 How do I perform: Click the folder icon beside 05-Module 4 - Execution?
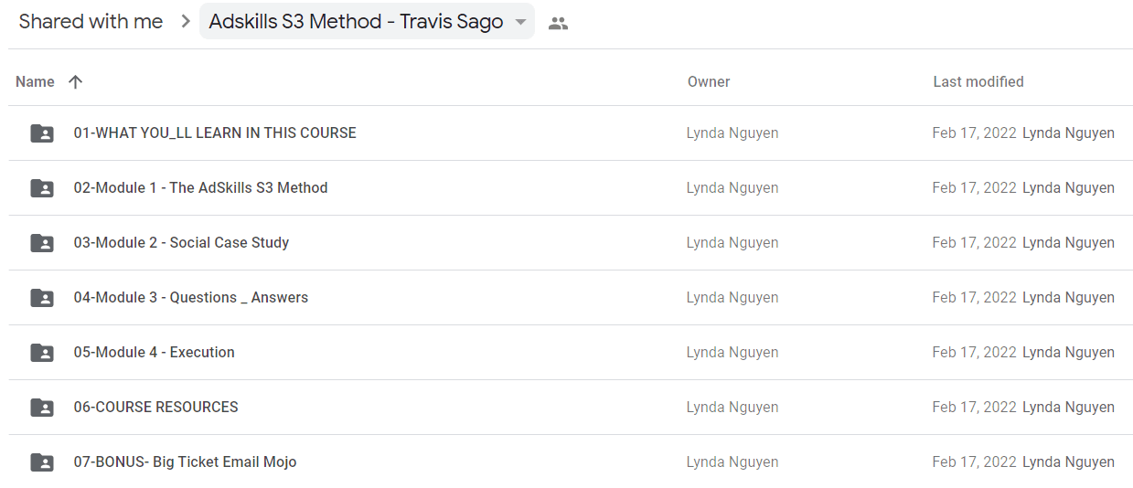42,353
